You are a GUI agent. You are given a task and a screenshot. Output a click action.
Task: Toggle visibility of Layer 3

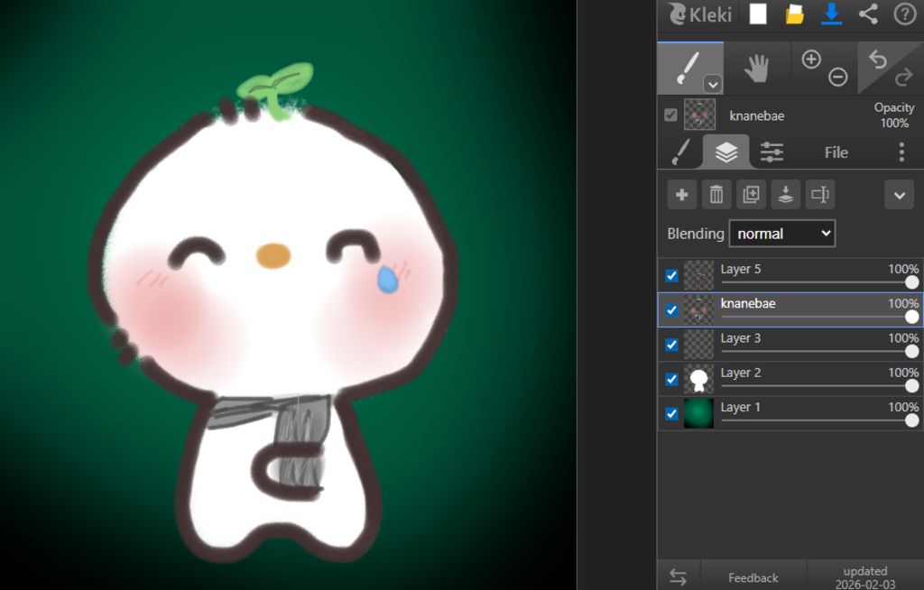[671, 345]
